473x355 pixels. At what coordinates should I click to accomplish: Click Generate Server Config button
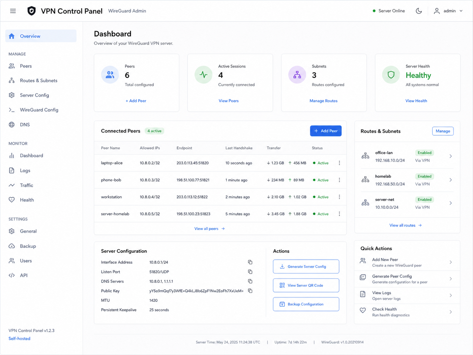point(306,266)
